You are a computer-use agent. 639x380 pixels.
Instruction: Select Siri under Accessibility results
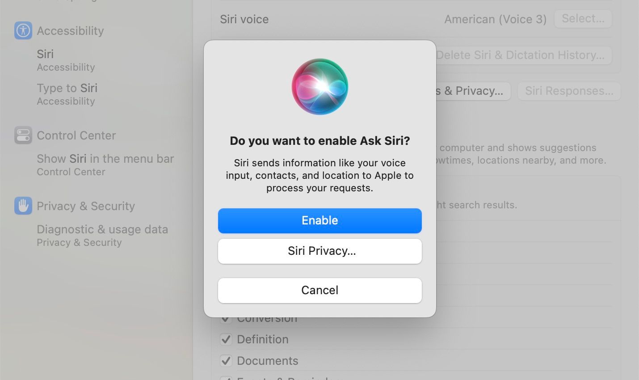point(66,60)
